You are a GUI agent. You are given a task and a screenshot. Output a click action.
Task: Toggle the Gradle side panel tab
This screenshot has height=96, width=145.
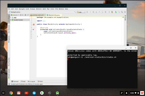tap(125, 18)
